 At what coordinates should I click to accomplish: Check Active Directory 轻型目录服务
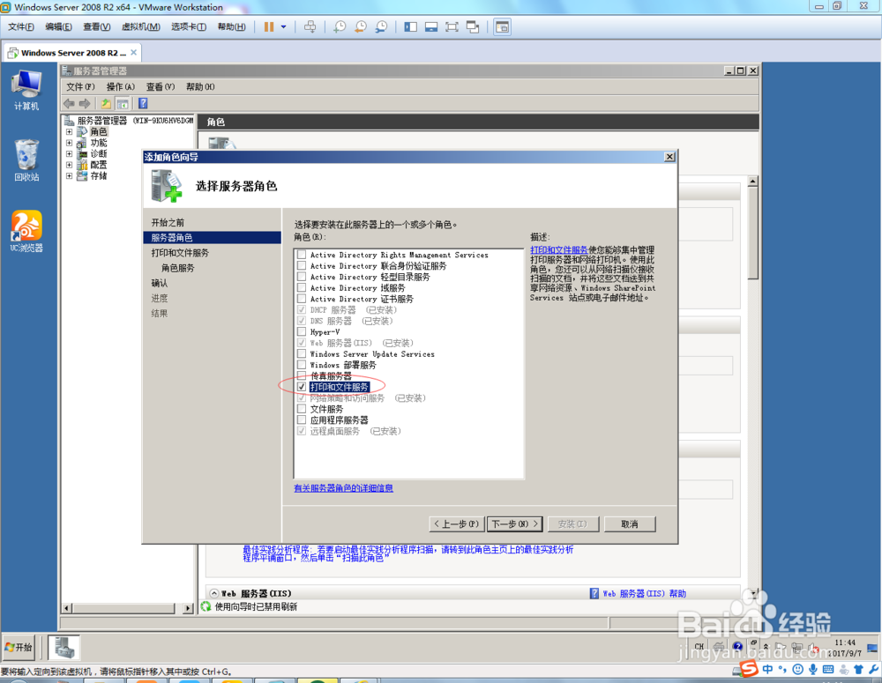coord(302,277)
